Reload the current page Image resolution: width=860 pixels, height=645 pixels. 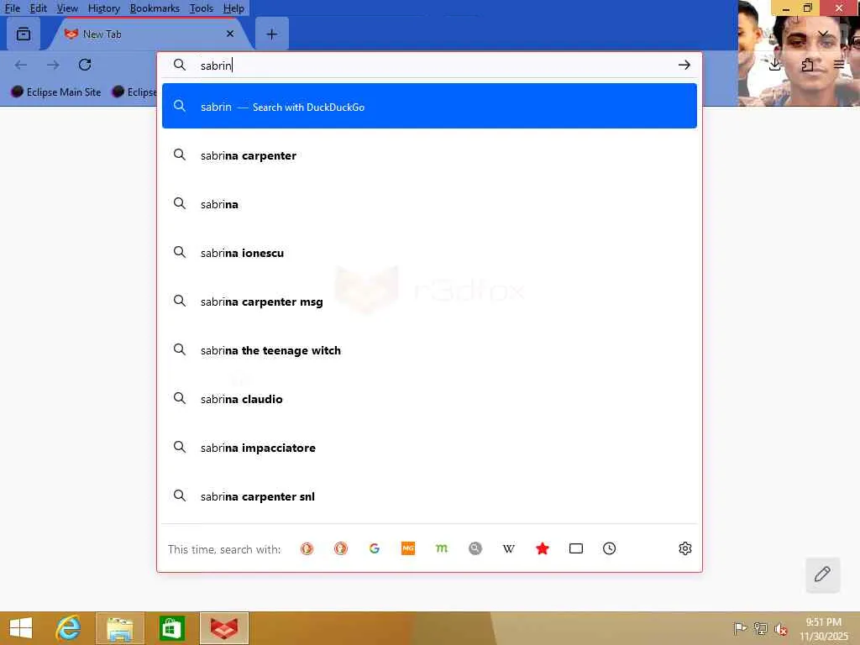[85, 66]
